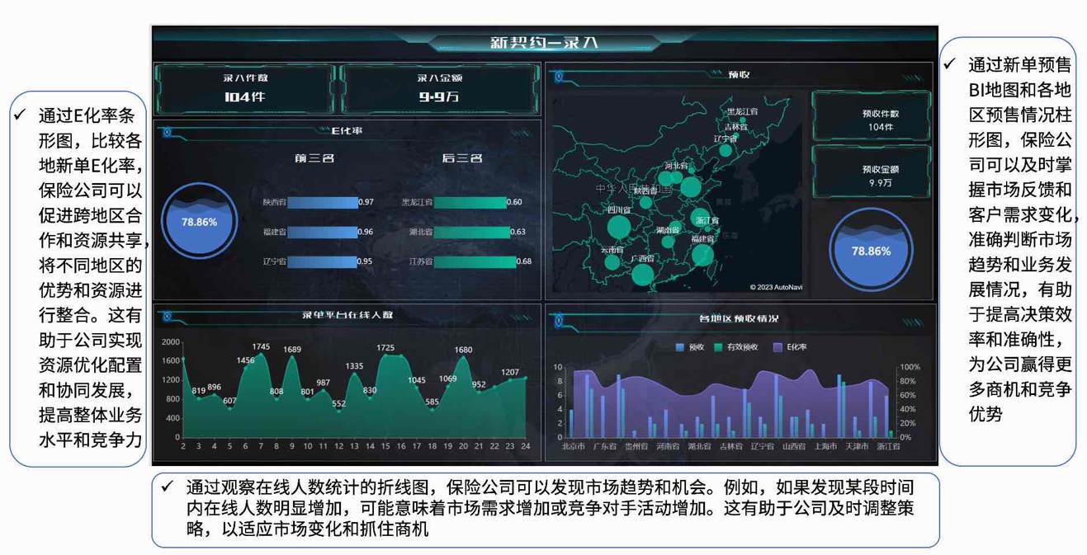Screen dimensions: 1087x555
Task: Click the E化率 panel header circle icon
Action: pyautogui.click(x=168, y=132)
